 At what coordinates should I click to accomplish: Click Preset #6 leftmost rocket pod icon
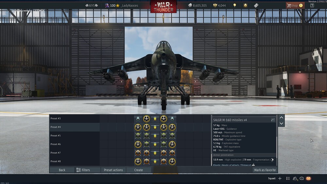point(138,144)
